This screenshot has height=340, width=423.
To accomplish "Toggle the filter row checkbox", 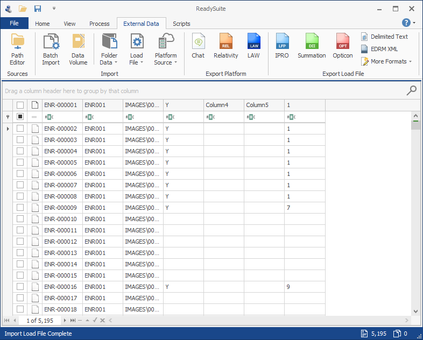I will pyautogui.click(x=20, y=117).
